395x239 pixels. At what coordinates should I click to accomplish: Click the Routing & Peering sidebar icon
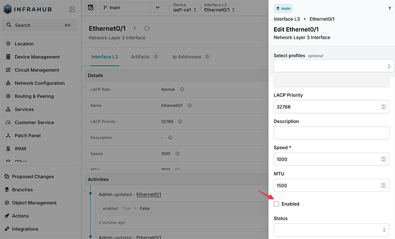(8, 96)
